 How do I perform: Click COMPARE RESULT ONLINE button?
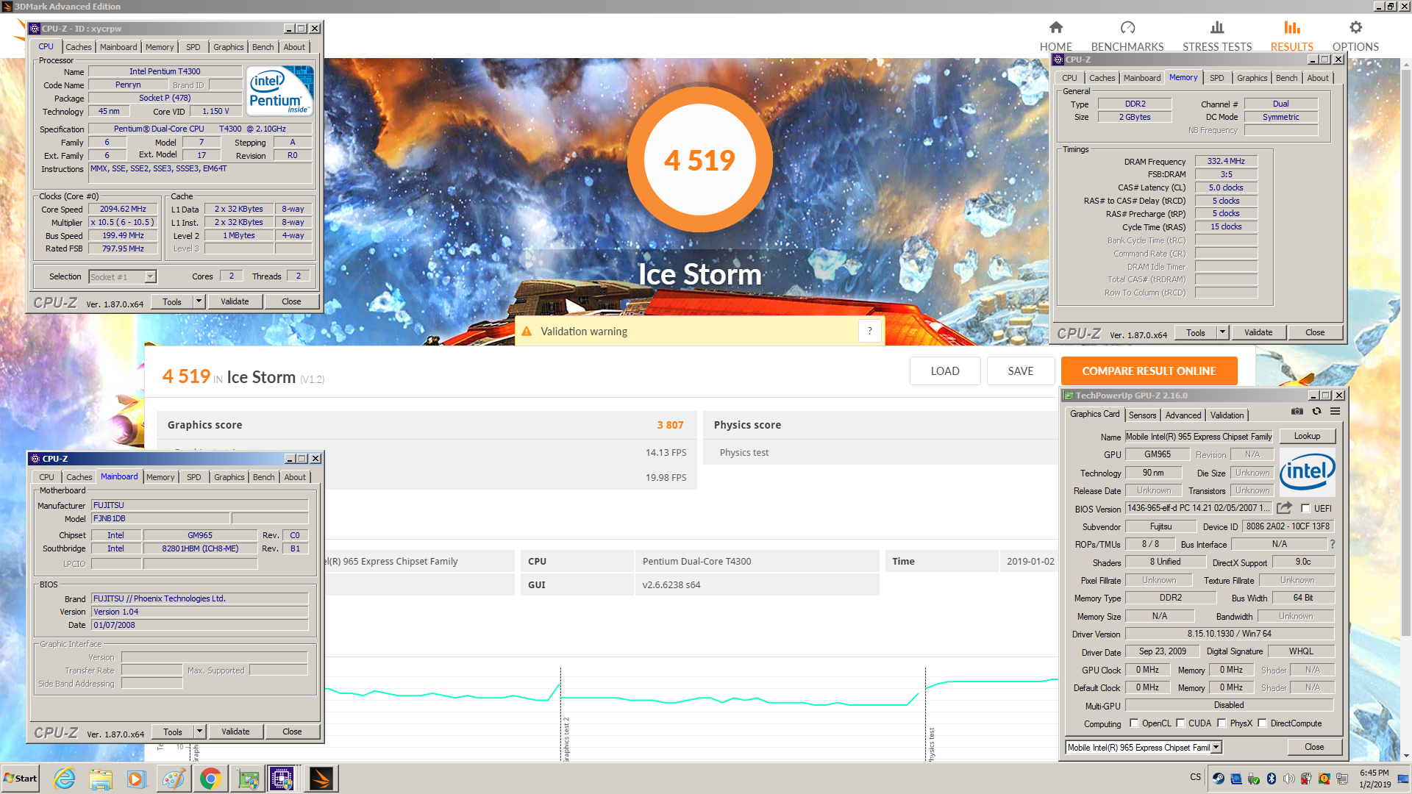(x=1149, y=371)
